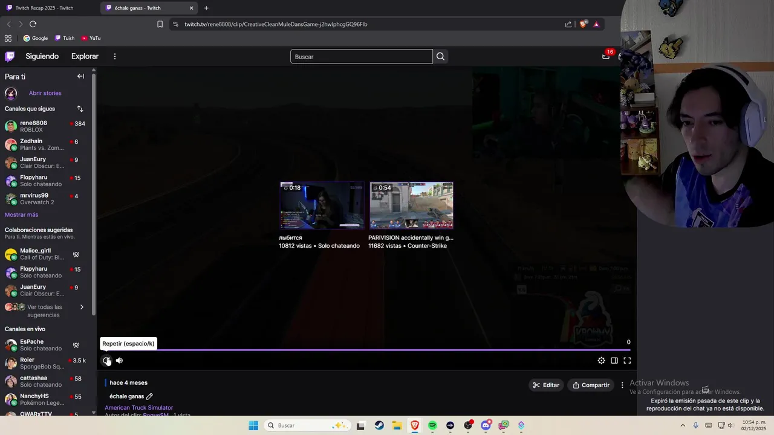Expand Ver todas las sugerencias

pos(46,311)
